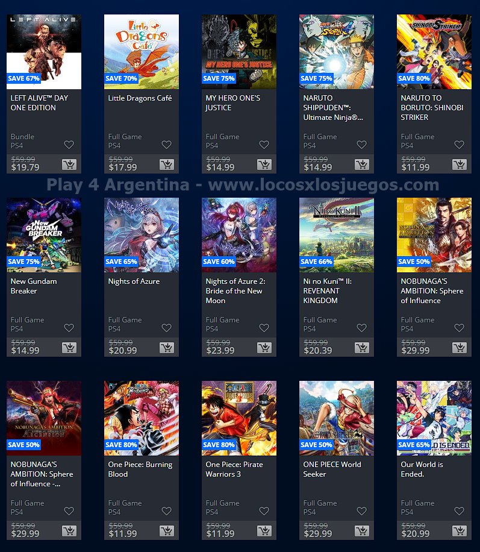Add NARUTO TO BORUTO Shinobi Striker to cart
This screenshot has width=480, height=552.
(460, 165)
